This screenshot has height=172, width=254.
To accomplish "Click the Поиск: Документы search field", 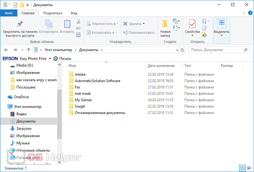I will coord(216,50).
